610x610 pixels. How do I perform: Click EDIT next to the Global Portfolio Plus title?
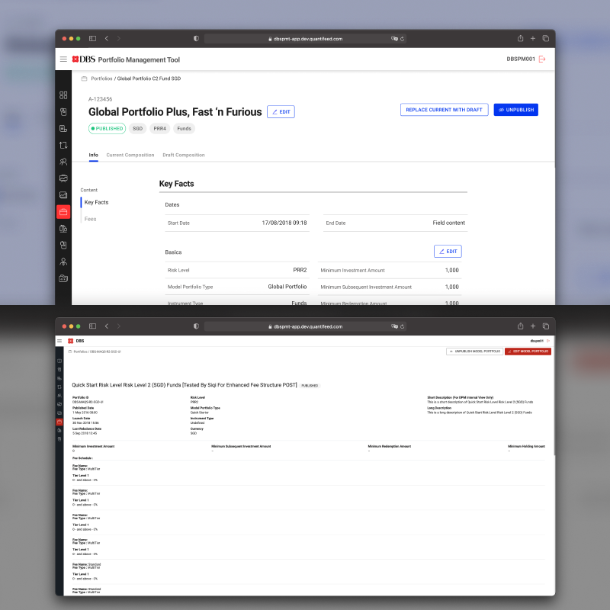click(281, 112)
